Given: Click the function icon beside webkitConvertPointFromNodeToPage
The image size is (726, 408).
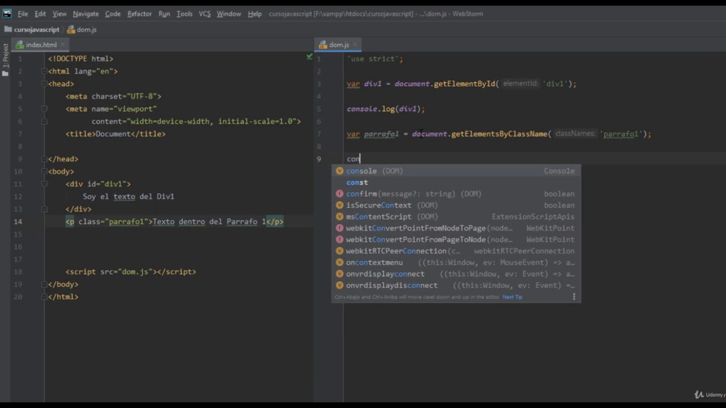Looking at the screenshot, I should 339,228.
